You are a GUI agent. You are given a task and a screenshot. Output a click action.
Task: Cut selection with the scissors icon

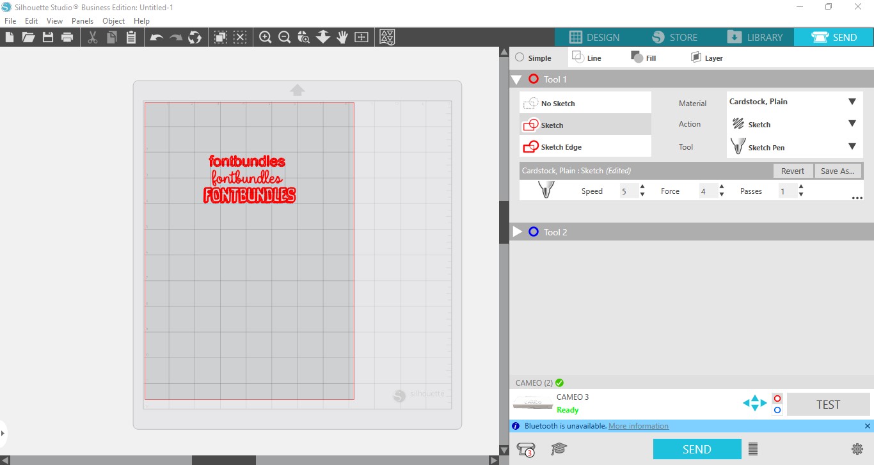[x=93, y=37]
